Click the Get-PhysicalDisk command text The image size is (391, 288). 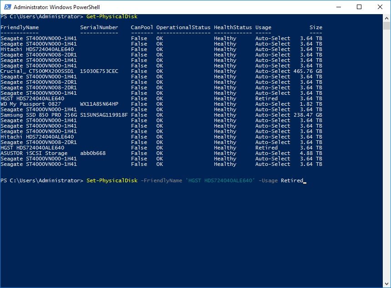click(x=112, y=16)
